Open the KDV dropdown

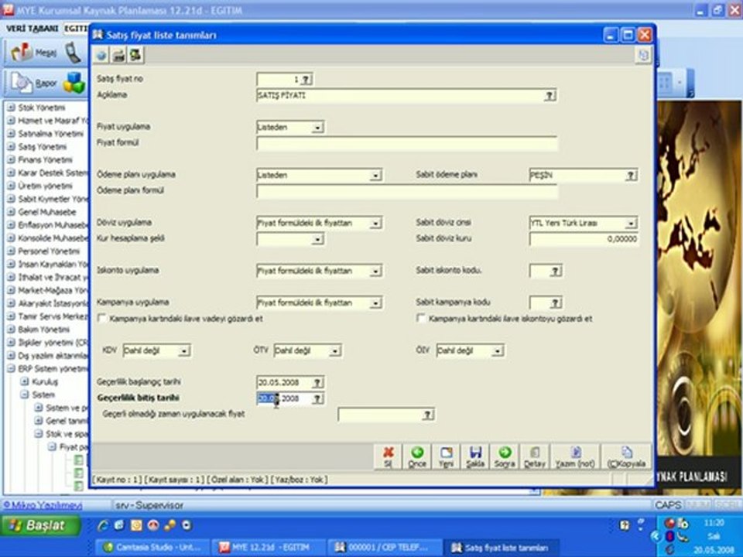pyautogui.click(x=184, y=351)
